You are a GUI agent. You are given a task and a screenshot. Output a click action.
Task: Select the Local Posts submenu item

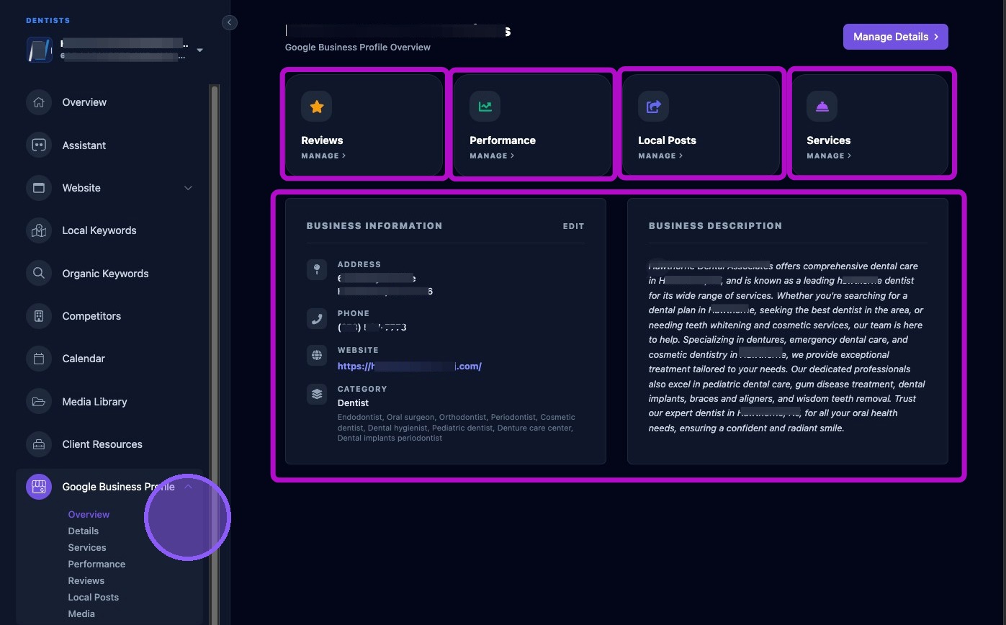(94, 597)
